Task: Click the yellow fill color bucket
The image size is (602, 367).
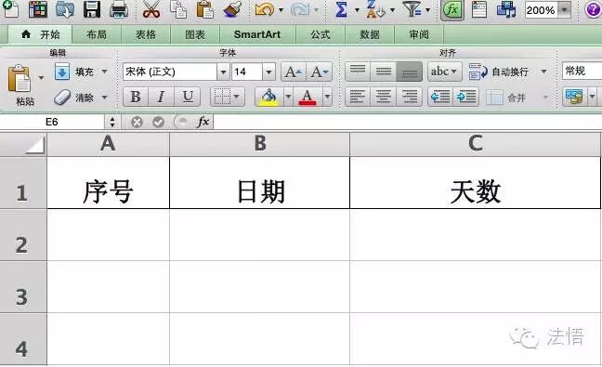Action: click(268, 97)
